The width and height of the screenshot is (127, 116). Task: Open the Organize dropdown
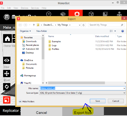tap(25, 31)
